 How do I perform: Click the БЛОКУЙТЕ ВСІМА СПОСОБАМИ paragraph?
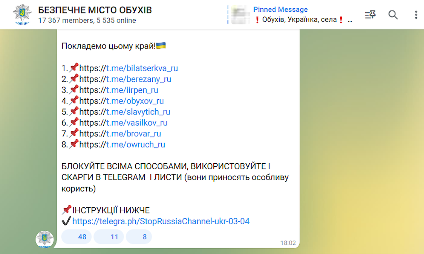pos(175,177)
